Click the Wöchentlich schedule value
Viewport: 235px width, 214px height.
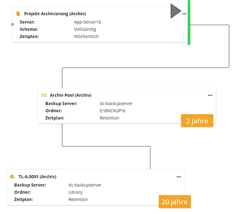[86, 36]
